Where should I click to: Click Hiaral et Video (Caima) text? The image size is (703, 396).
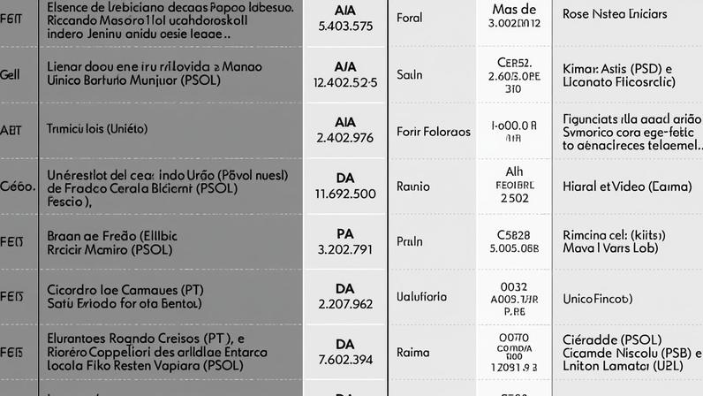627,187
